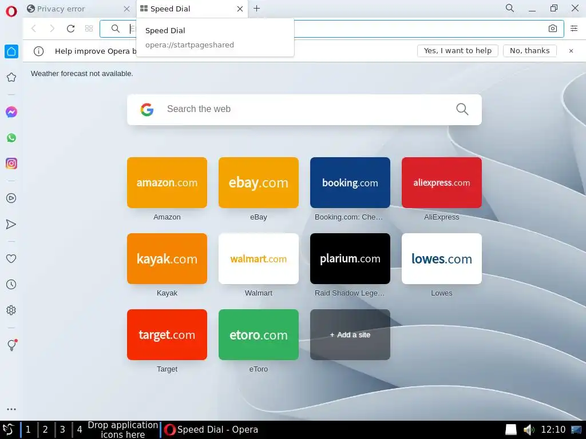The height and width of the screenshot is (439, 586).
Task: Click Speed Dial - Opera taskbar entry
Action: (x=211, y=430)
